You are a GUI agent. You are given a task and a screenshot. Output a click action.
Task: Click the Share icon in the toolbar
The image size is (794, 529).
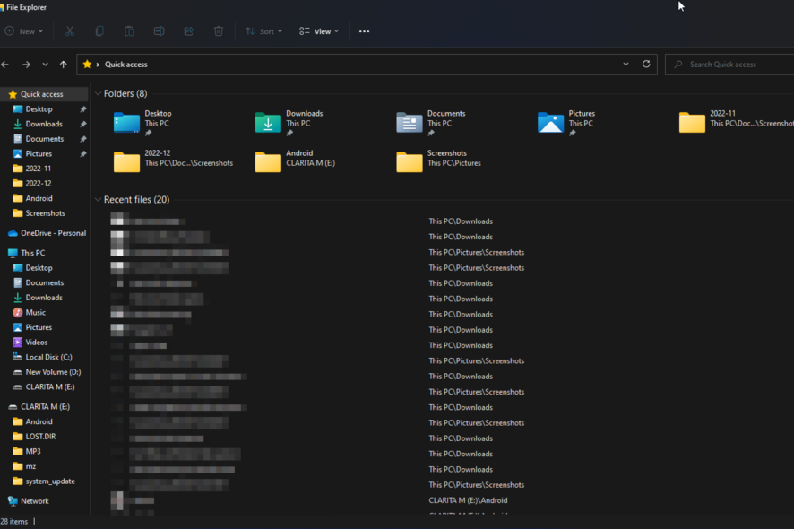188,30
